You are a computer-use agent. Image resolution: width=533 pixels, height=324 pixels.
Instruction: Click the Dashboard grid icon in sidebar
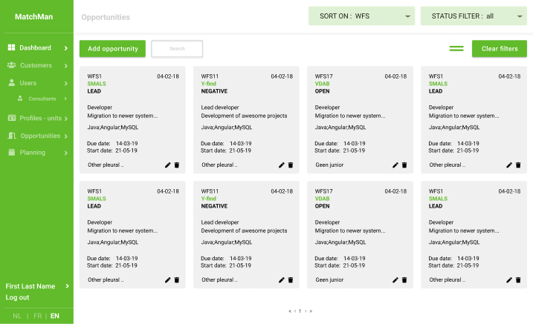click(x=12, y=47)
